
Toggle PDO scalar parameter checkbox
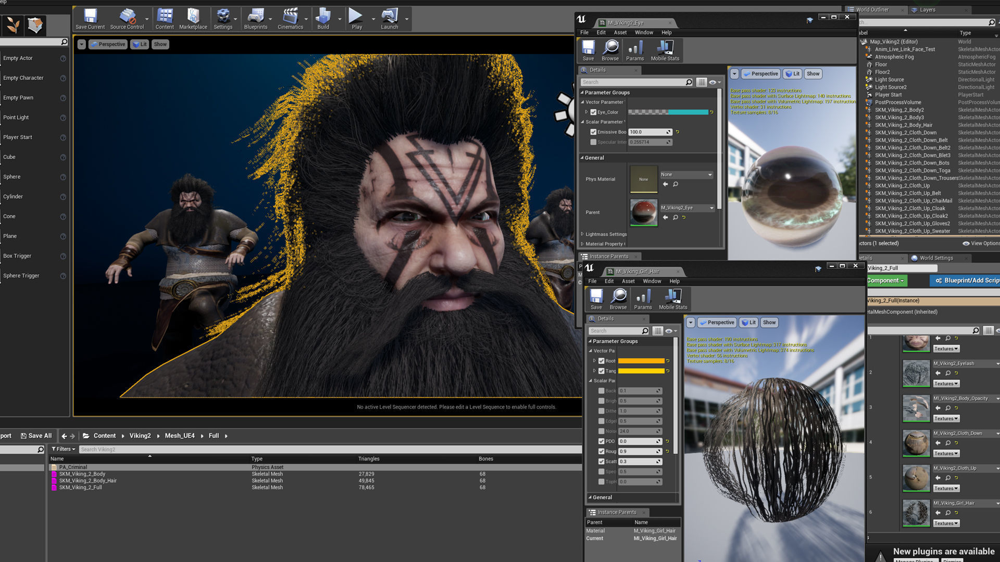pyautogui.click(x=602, y=441)
